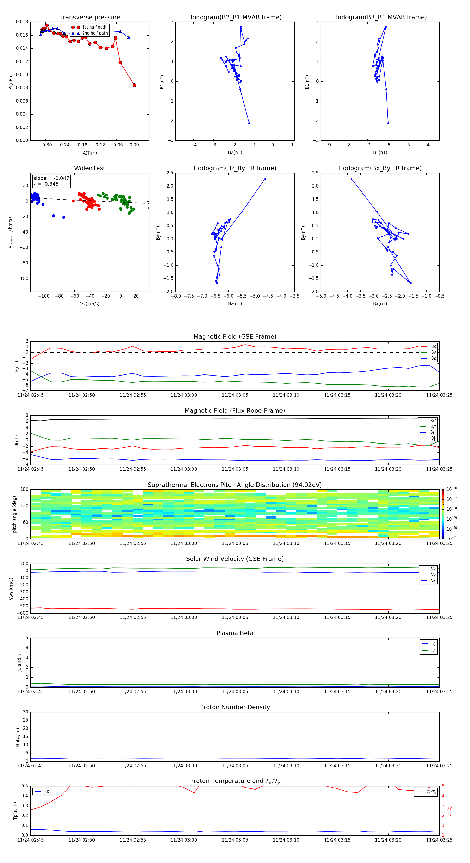Click the "A(T·m)" x-axis label
The height and width of the screenshot is (863, 470).
pos(90,153)
